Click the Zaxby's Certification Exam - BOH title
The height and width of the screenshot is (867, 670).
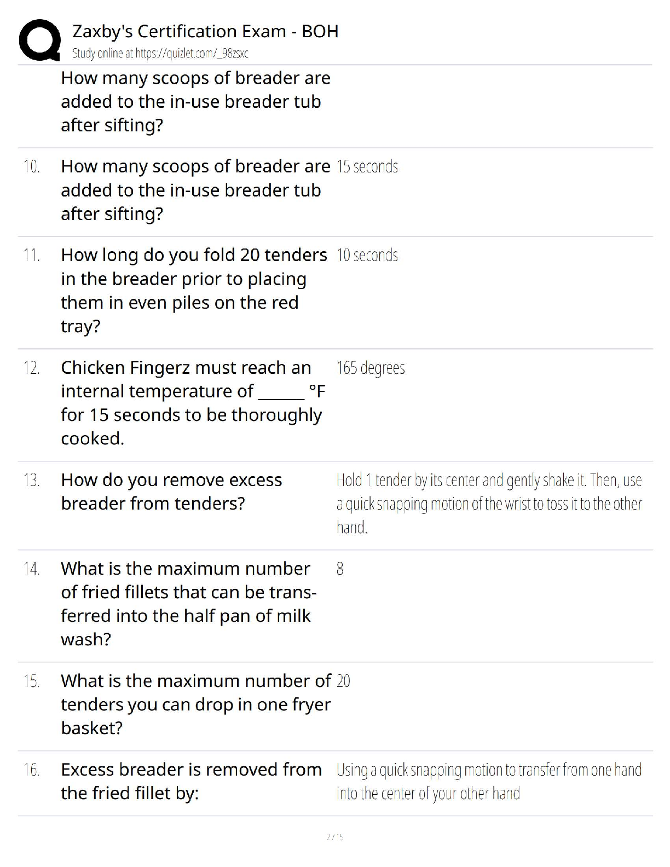tap(205, 31)
